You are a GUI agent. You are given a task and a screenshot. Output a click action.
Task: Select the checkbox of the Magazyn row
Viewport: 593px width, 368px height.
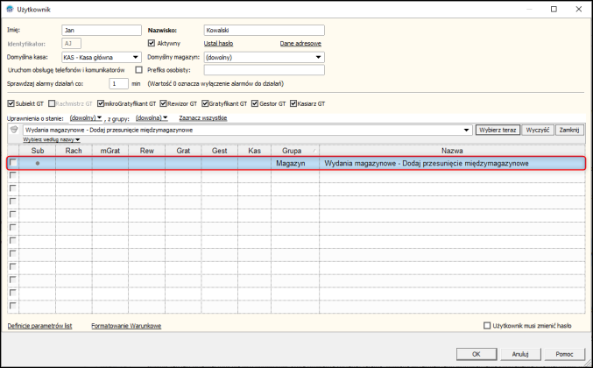[13, 163]
